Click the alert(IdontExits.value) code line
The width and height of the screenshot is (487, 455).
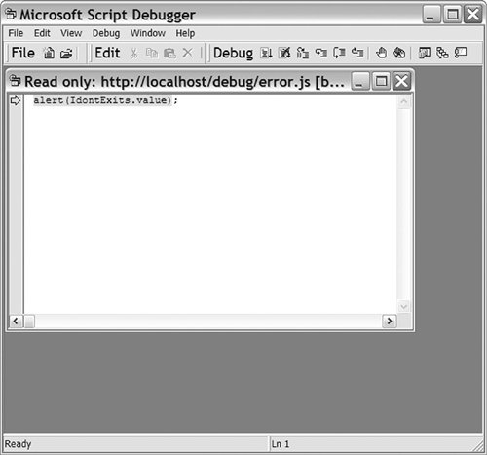coord(105,100)
